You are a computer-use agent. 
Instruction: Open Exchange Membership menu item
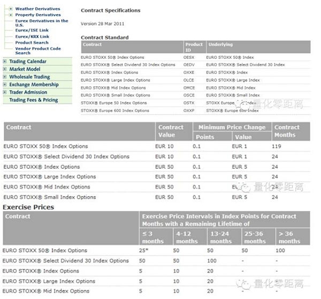click(34, 85)
